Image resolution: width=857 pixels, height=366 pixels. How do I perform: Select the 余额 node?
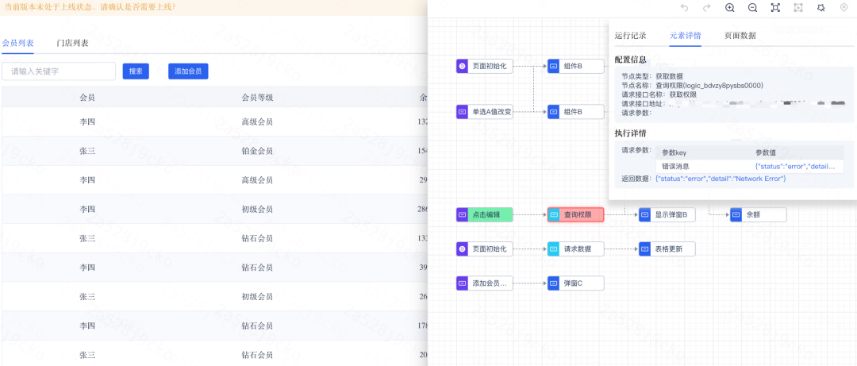point(758,215)
